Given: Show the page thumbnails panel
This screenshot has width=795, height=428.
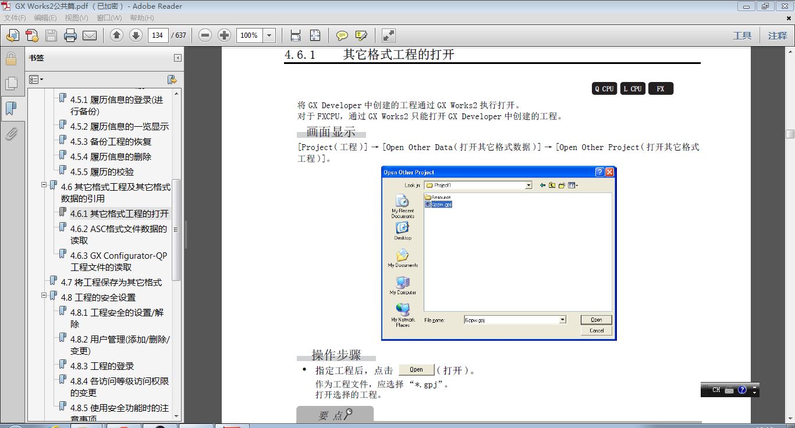Looking at the screenshot, I should coord(11,84).
